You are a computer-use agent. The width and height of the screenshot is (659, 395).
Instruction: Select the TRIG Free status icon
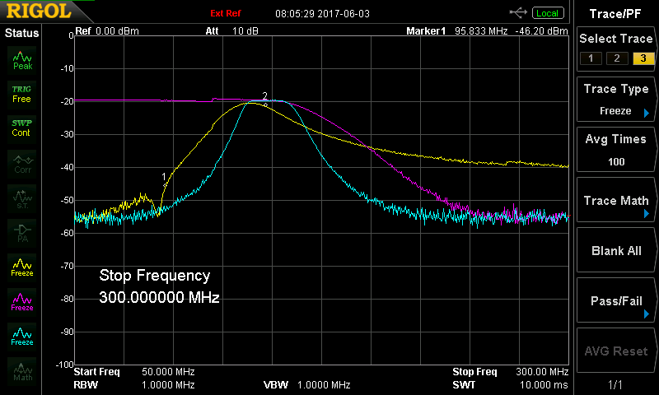pyautogui.click(x=22, y=95)
